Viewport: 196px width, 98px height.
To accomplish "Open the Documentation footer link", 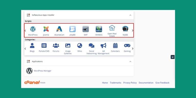I will tap(146, 83).
